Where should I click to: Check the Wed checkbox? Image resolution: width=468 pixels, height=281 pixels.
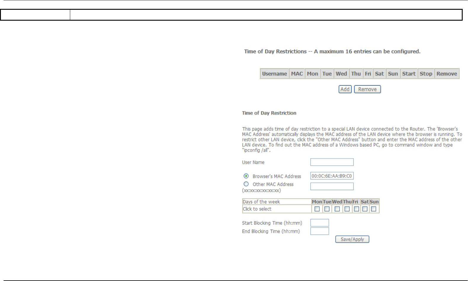coord(337,209)
